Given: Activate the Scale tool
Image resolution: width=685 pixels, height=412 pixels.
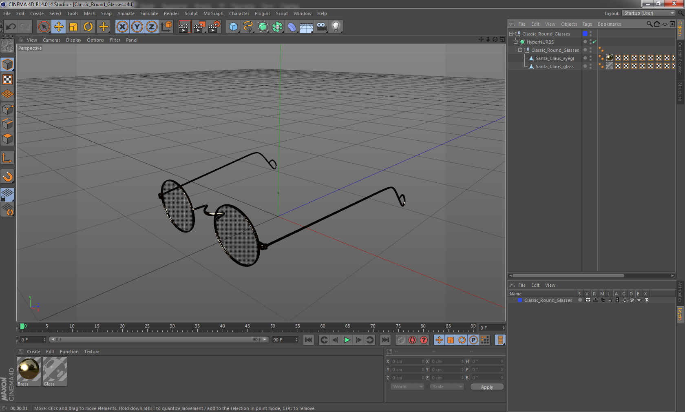Looking at the screenshot, I should pos(73,27).
